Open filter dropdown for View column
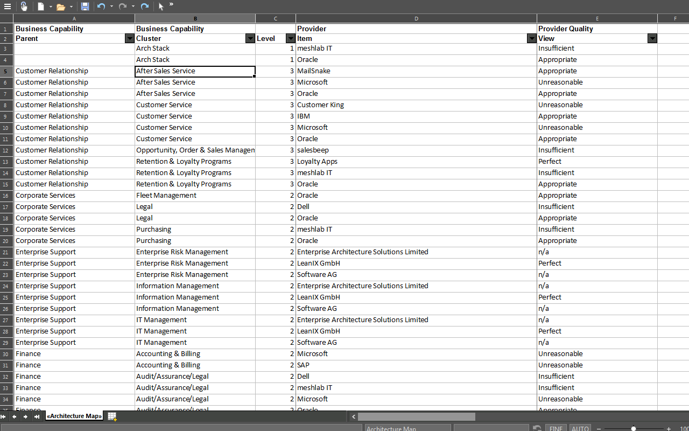The image size is (689, 431). click(652, 38)
